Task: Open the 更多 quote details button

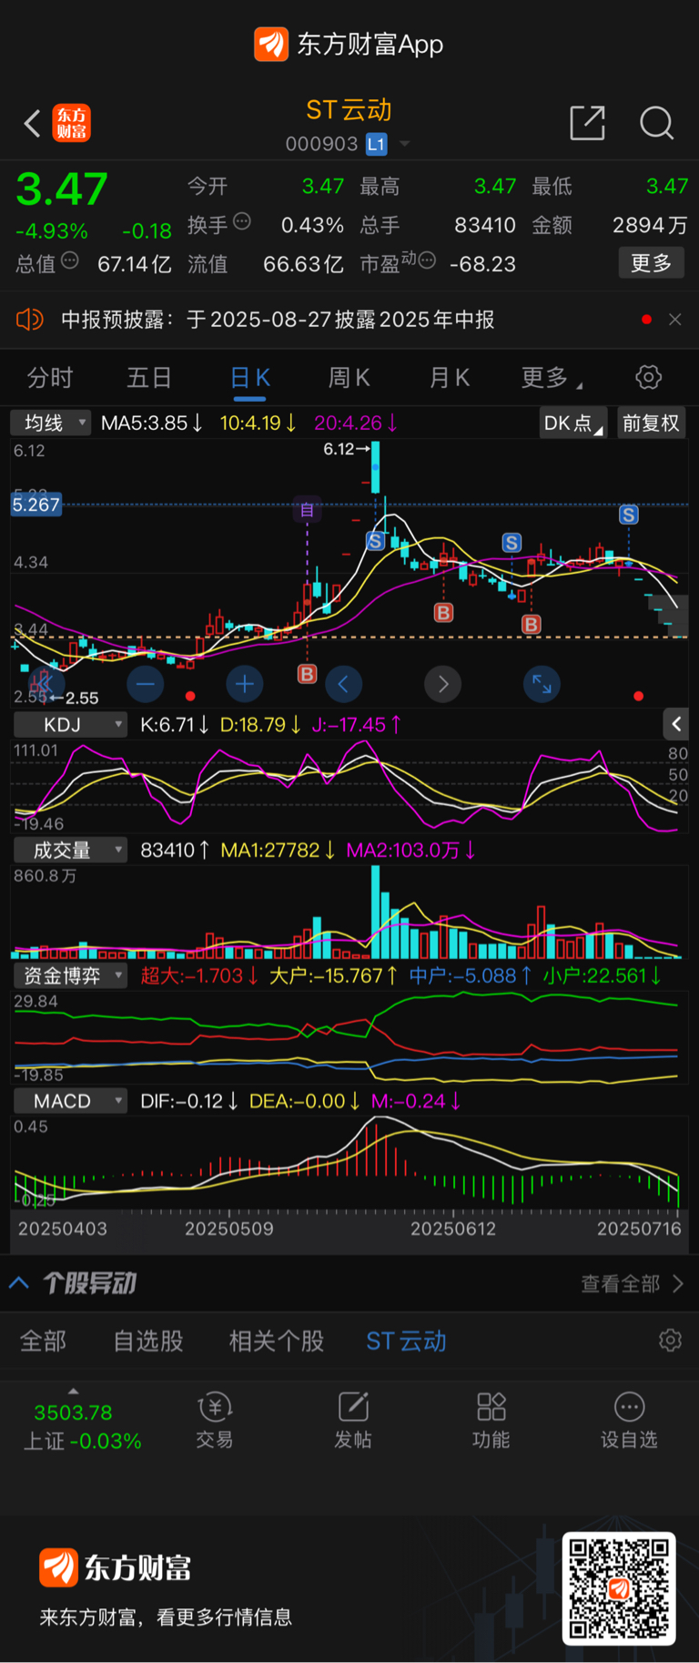Action: pyautogui.click(x=651, y=263)
